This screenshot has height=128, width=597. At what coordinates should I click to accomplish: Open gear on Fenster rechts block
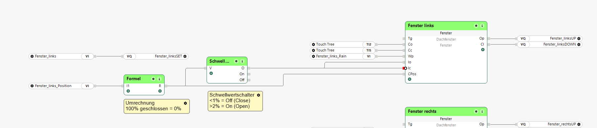coord(476,112)
